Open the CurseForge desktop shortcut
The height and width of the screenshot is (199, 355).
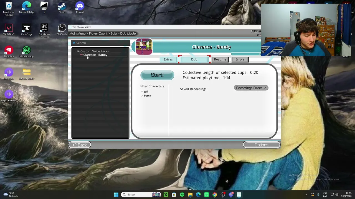click(27, 30)
